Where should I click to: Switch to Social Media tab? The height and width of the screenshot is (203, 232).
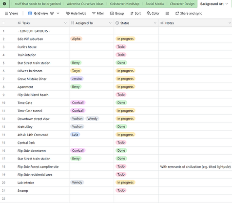click(155, 4)
